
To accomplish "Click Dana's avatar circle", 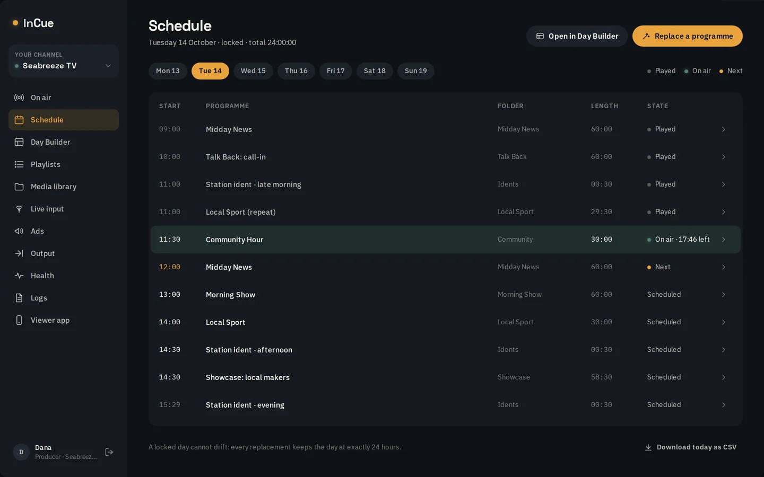I will [x=21, y=452].
